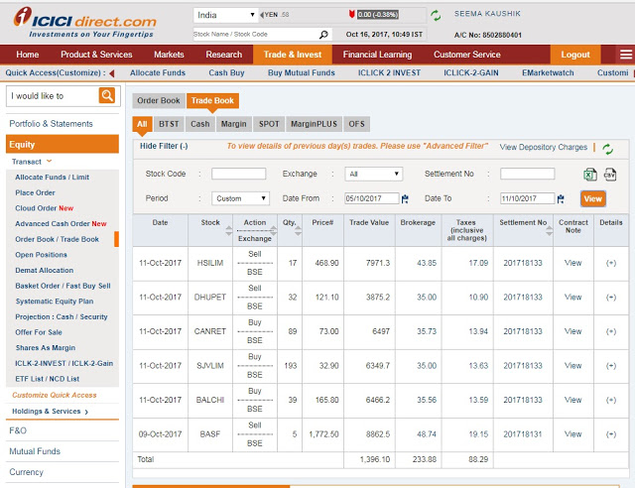The height and width of the screenshot is (488, 635).
Task: Collapse the Transact submenu
Action: tap(32, 162)
